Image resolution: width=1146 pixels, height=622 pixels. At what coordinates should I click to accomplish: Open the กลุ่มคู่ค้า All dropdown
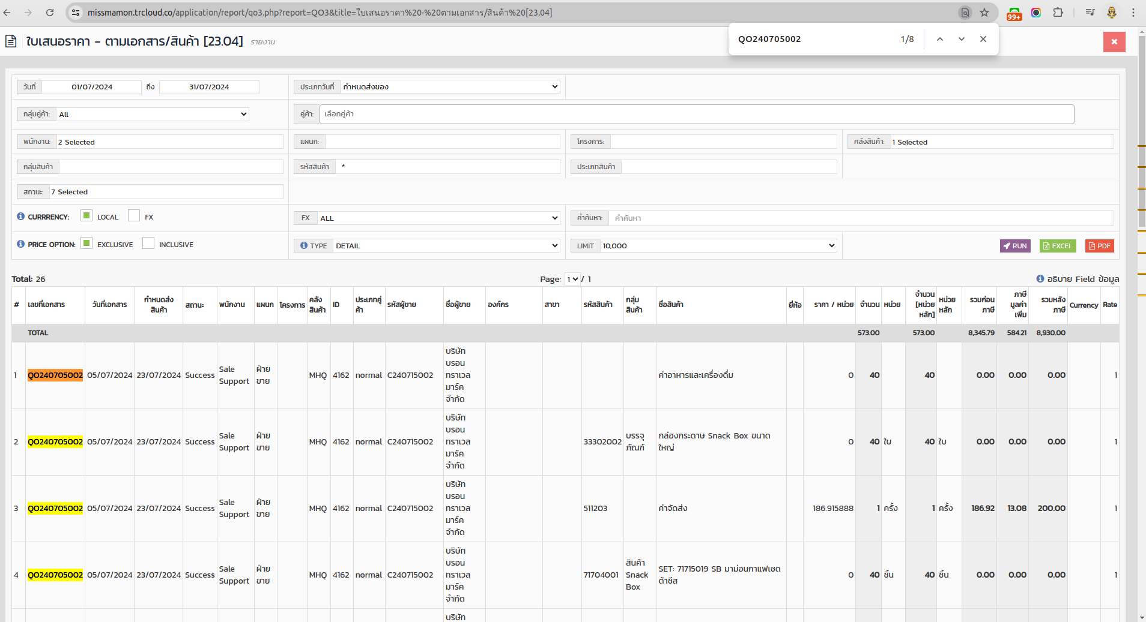(153, 114)
